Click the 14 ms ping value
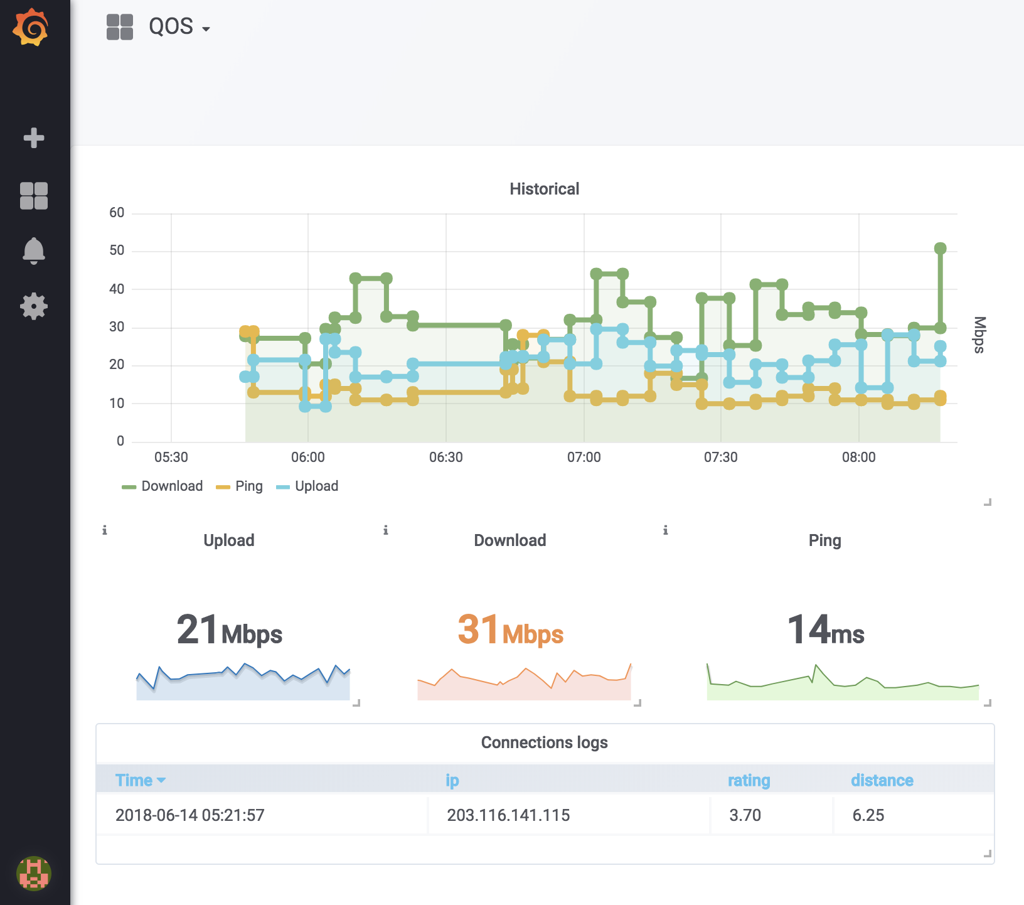 click(x=826, y=630)
